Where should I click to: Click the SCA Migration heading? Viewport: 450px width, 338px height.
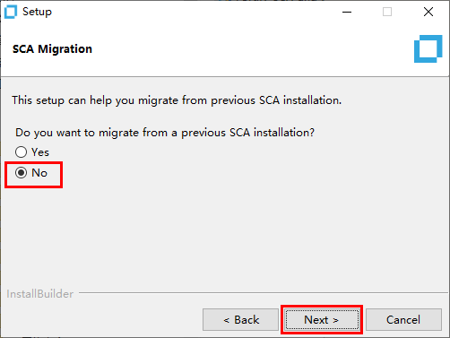(x=52, y=49)
